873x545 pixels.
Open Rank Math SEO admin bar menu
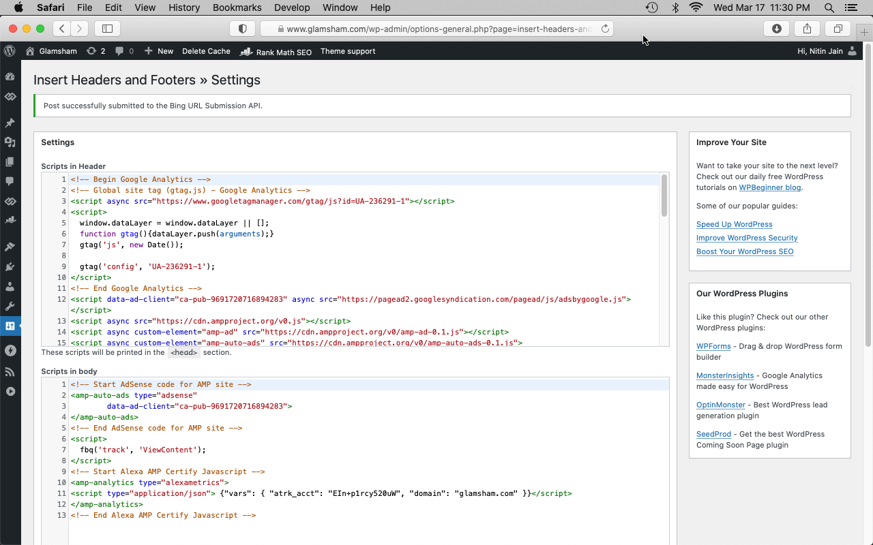pyautogui.click(x=276, y=51)
